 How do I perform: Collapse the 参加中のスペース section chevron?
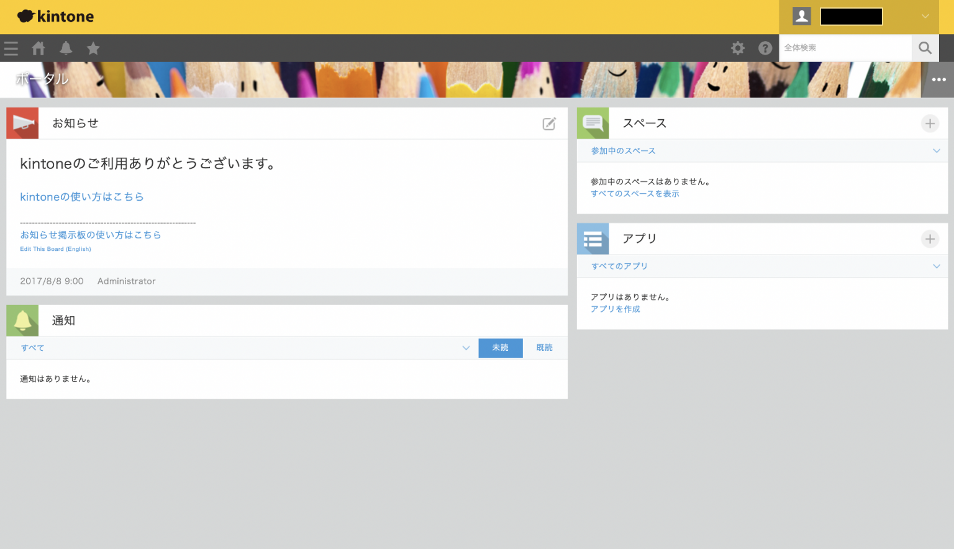pyautogui.click(x=937, y=150)
